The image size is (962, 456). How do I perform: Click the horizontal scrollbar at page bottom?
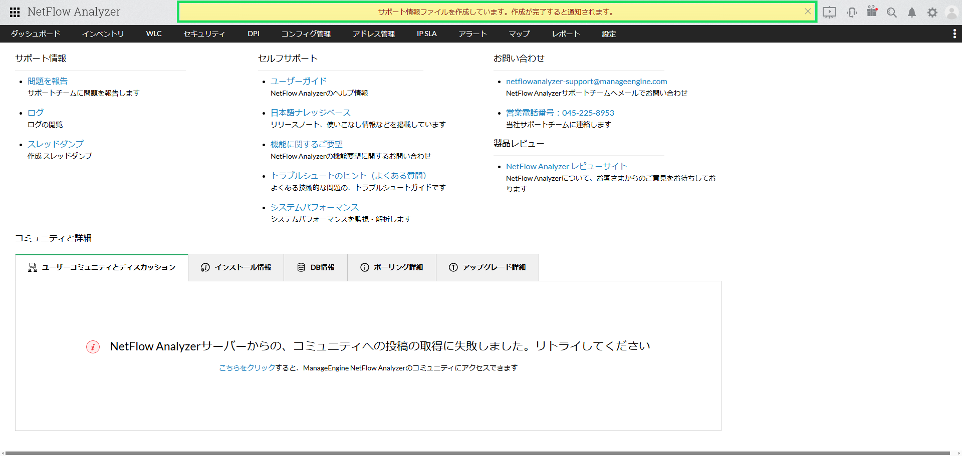pos(476,453)
